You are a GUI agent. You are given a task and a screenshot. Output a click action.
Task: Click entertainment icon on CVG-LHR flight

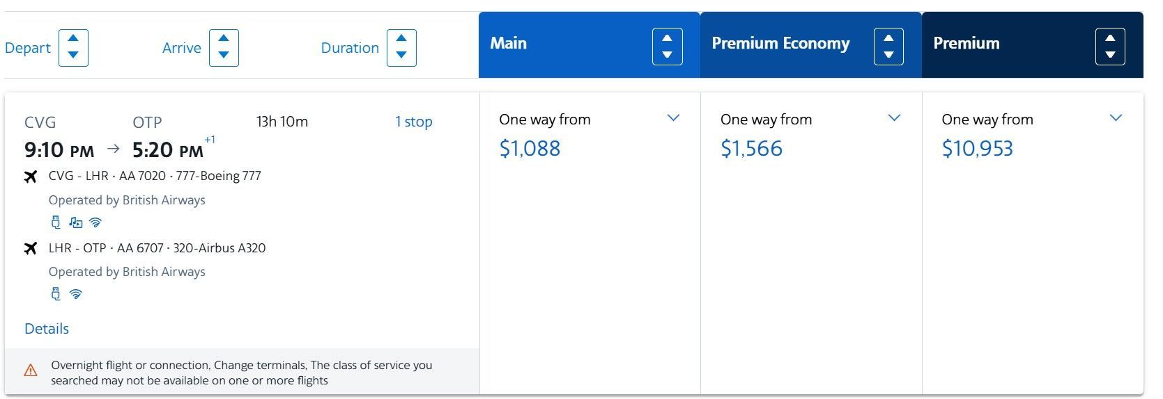(x=75, y=222)
